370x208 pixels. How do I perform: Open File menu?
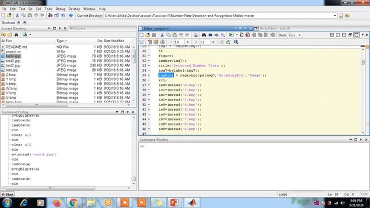pos(4,9)
